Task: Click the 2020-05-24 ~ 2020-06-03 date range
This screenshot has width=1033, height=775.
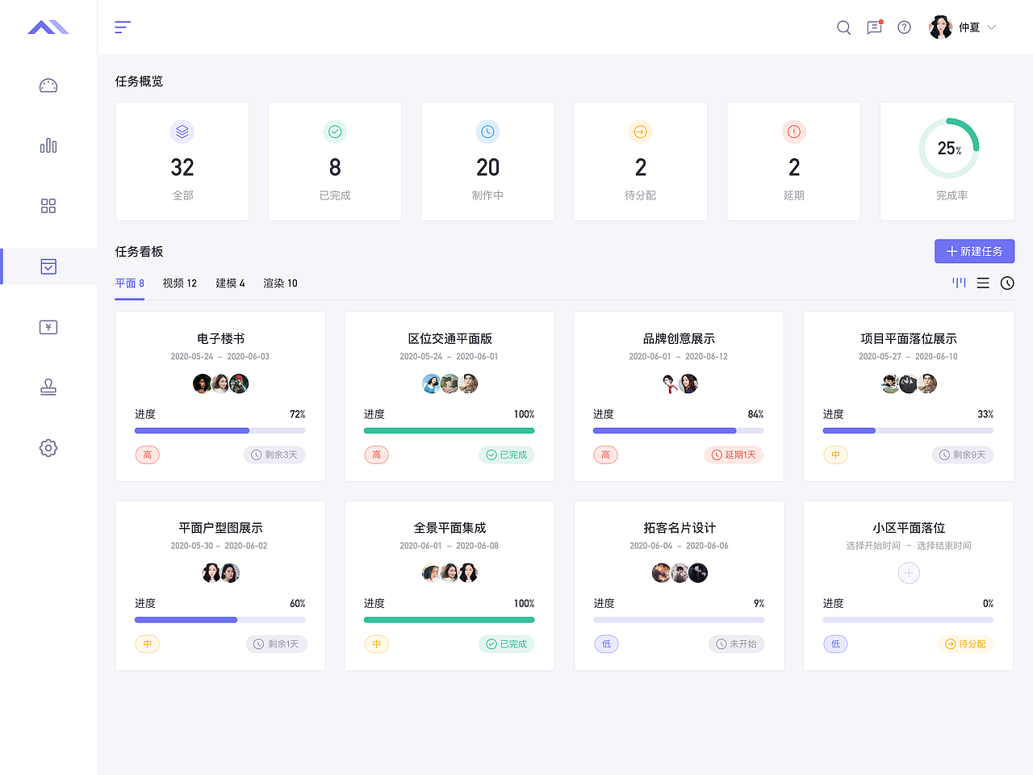Action: pyautogui.click(x=220, y=357)
